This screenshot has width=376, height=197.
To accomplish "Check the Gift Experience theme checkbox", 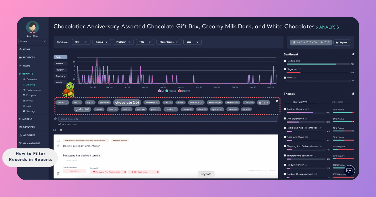I will point(285,119).
